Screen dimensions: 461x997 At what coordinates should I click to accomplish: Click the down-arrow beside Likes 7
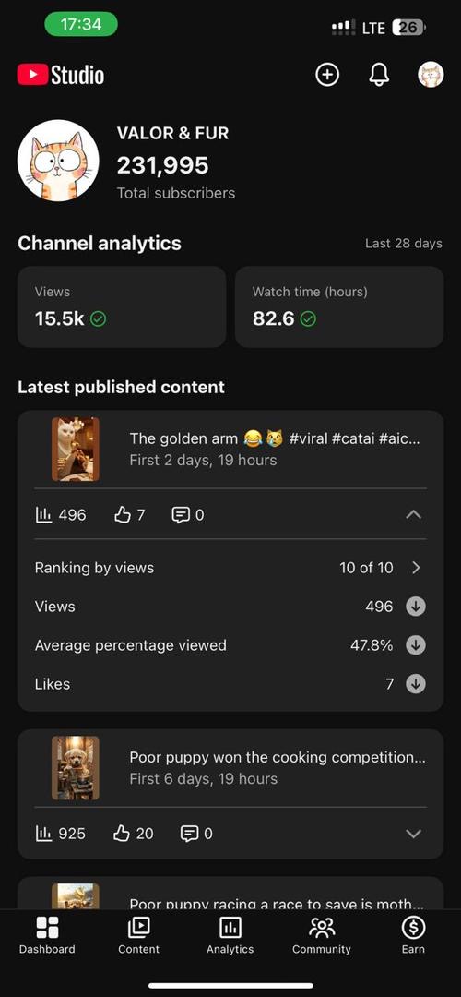pos(416,684)
